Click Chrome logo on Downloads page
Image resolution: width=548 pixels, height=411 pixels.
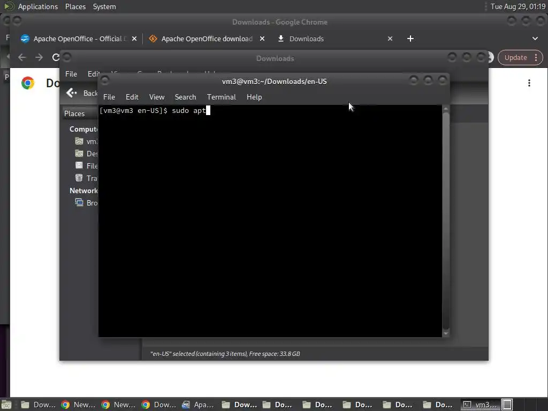point(28,83)
